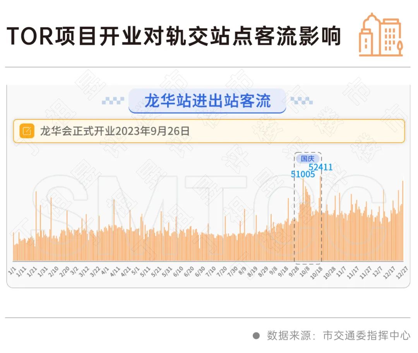
Task: Click the 8/19 axis date label
Action: click(252, 271)
